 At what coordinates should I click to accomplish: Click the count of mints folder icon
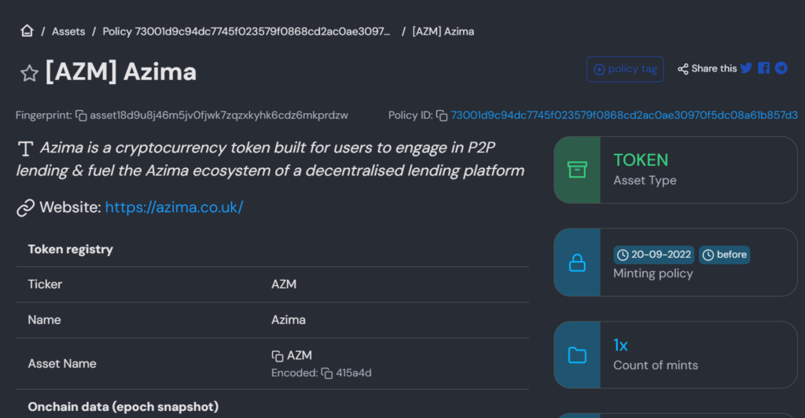click(577, 355)
